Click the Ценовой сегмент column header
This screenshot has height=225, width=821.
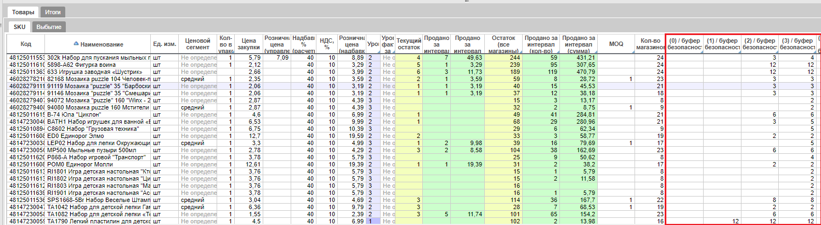pyautogui.click(x=199, y=44)
